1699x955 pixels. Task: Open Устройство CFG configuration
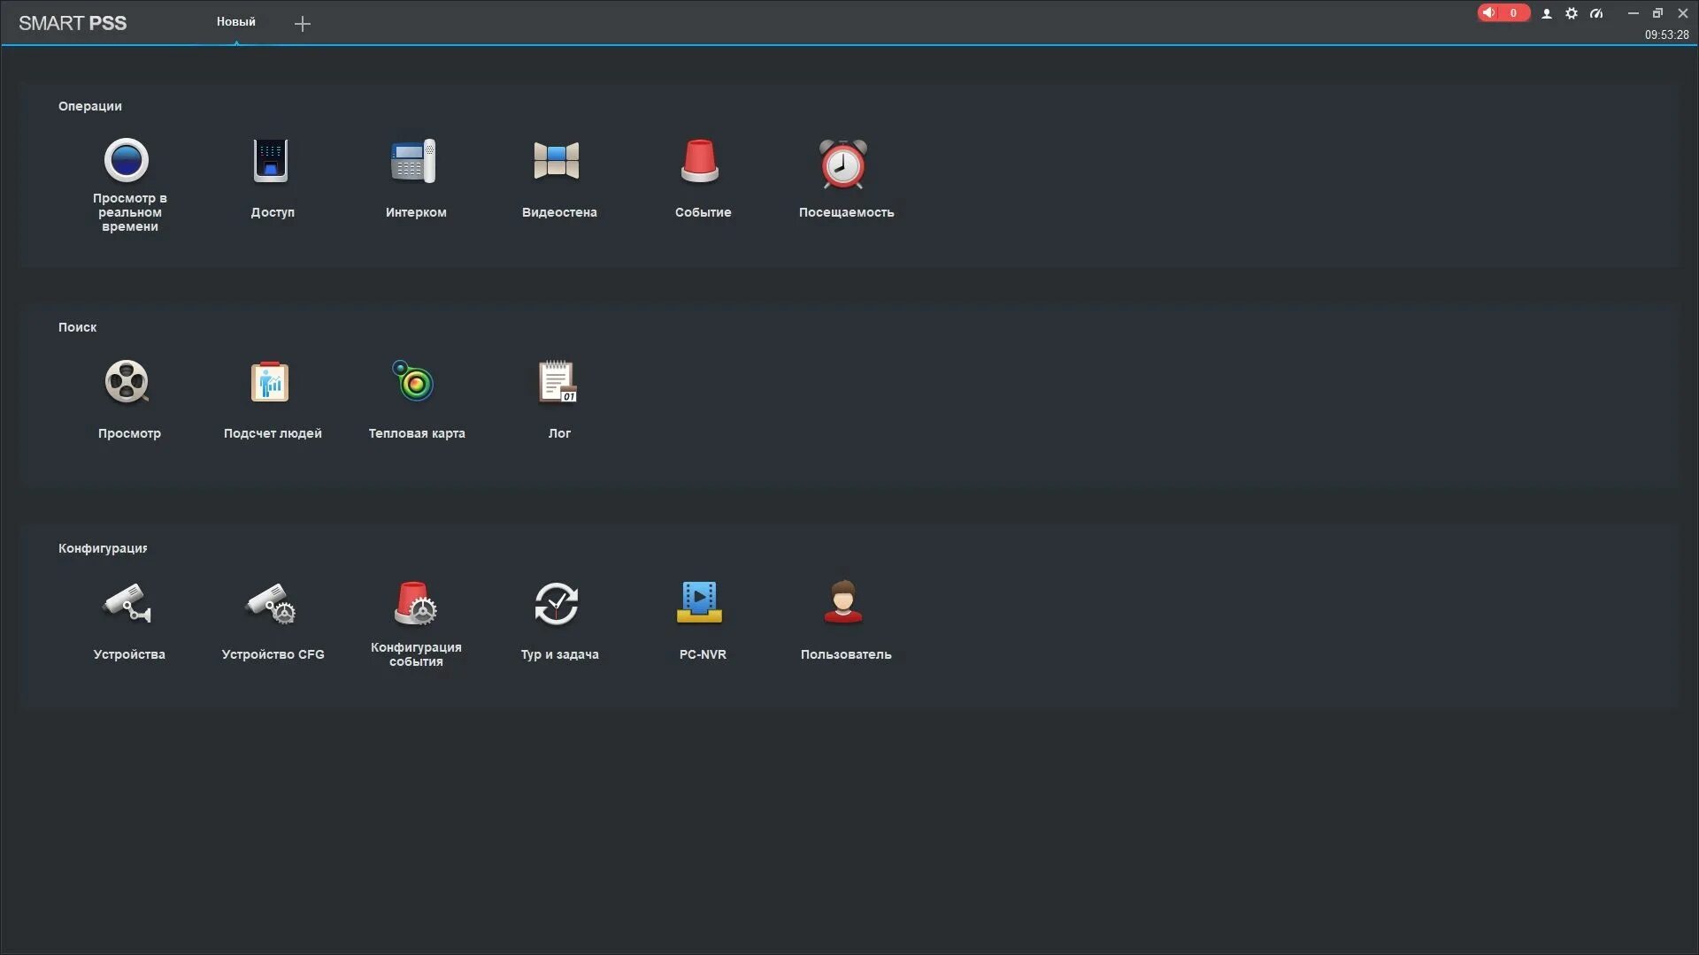coord(271,604)
